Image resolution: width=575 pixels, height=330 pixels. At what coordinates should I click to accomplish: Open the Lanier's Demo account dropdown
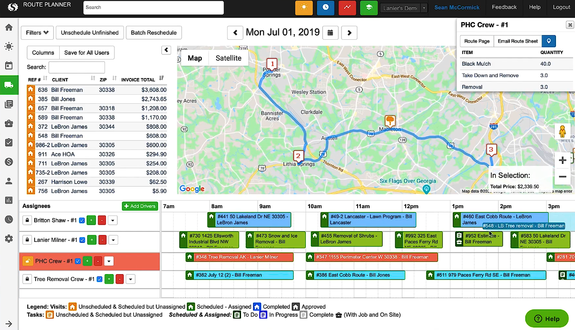click(x=403, y=7)
